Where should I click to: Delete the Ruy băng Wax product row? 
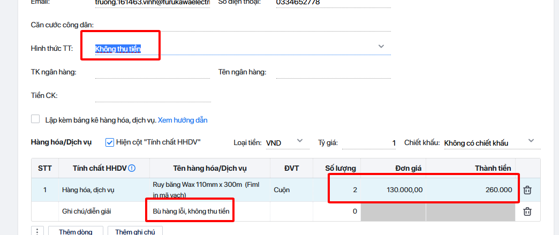(527, 190)
